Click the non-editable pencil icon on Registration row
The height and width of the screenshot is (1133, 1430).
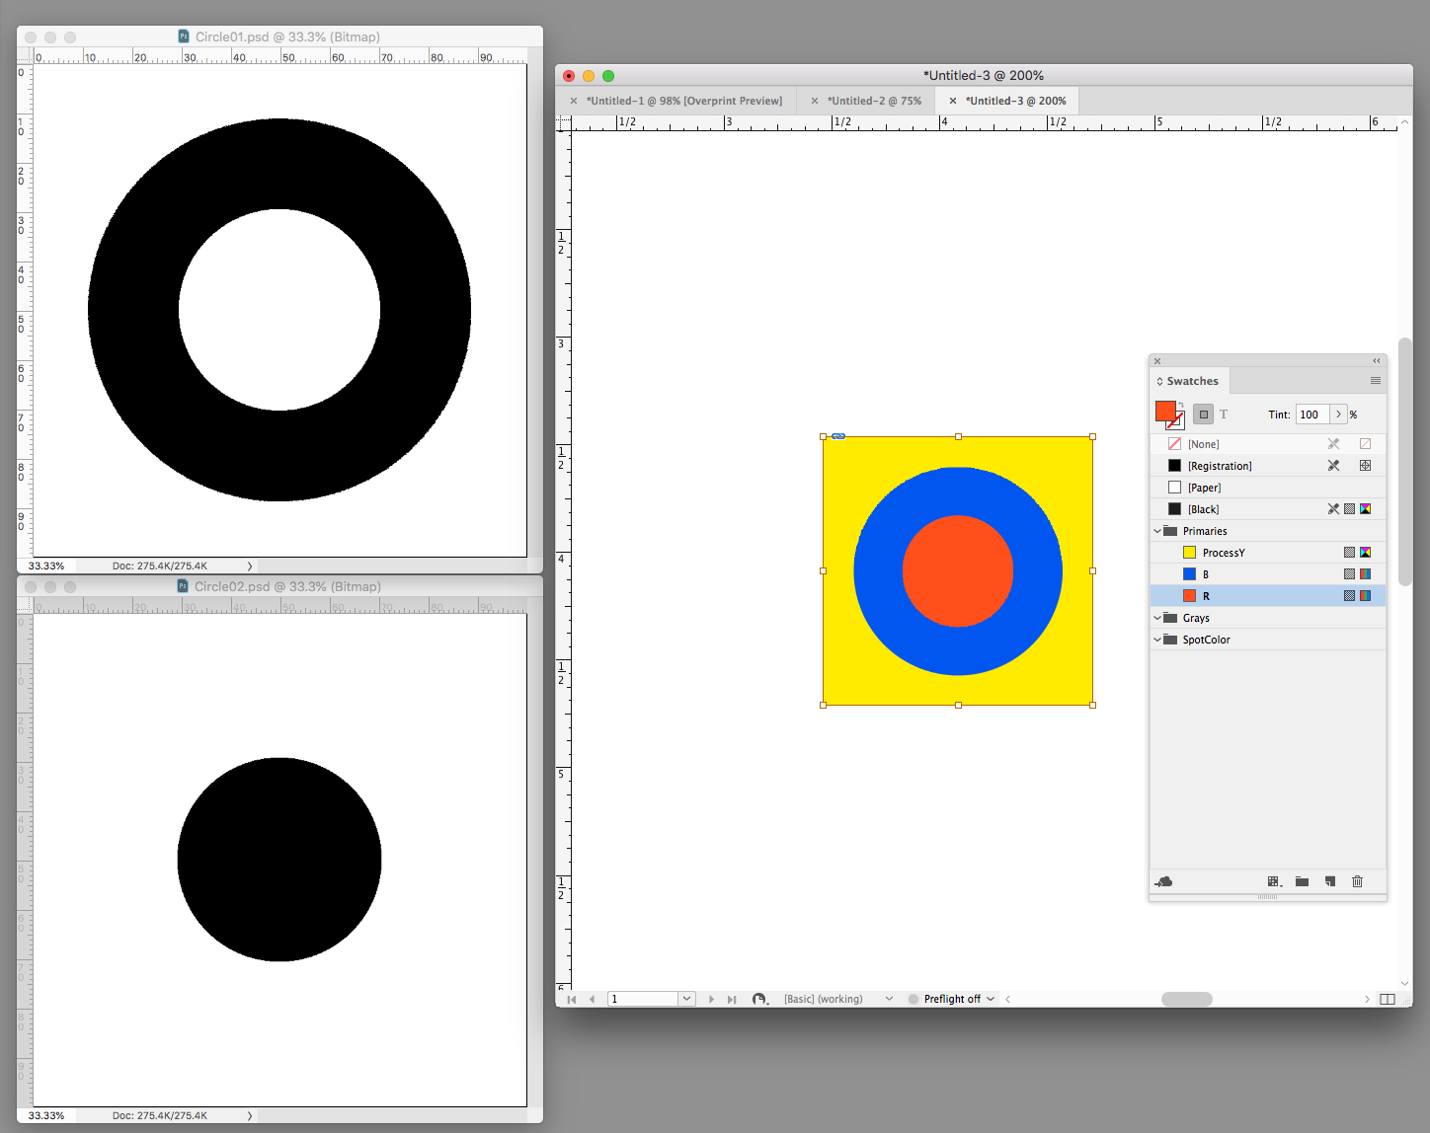point(1333,466)
